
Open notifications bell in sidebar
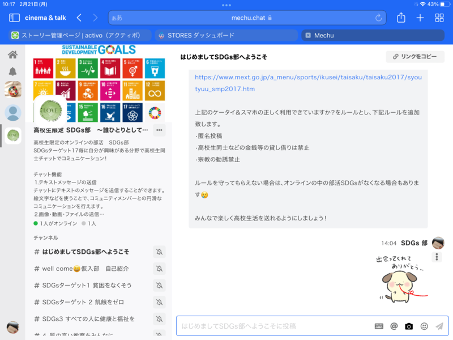[12, 71]
